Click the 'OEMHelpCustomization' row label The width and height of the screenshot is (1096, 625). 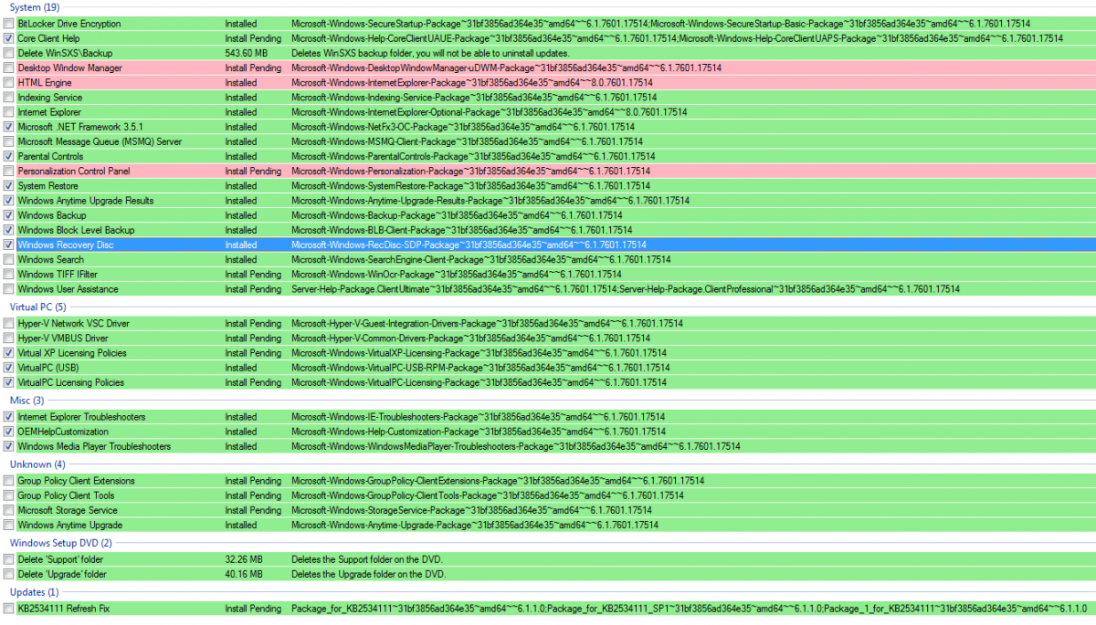63,432
